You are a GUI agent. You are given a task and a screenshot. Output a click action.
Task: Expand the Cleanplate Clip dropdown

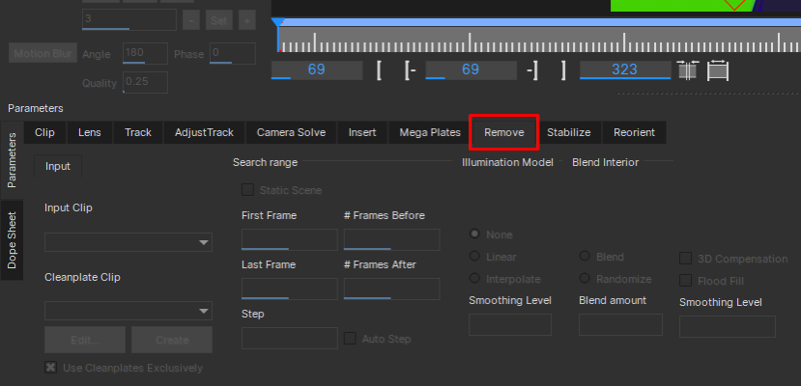pos(129,311)
